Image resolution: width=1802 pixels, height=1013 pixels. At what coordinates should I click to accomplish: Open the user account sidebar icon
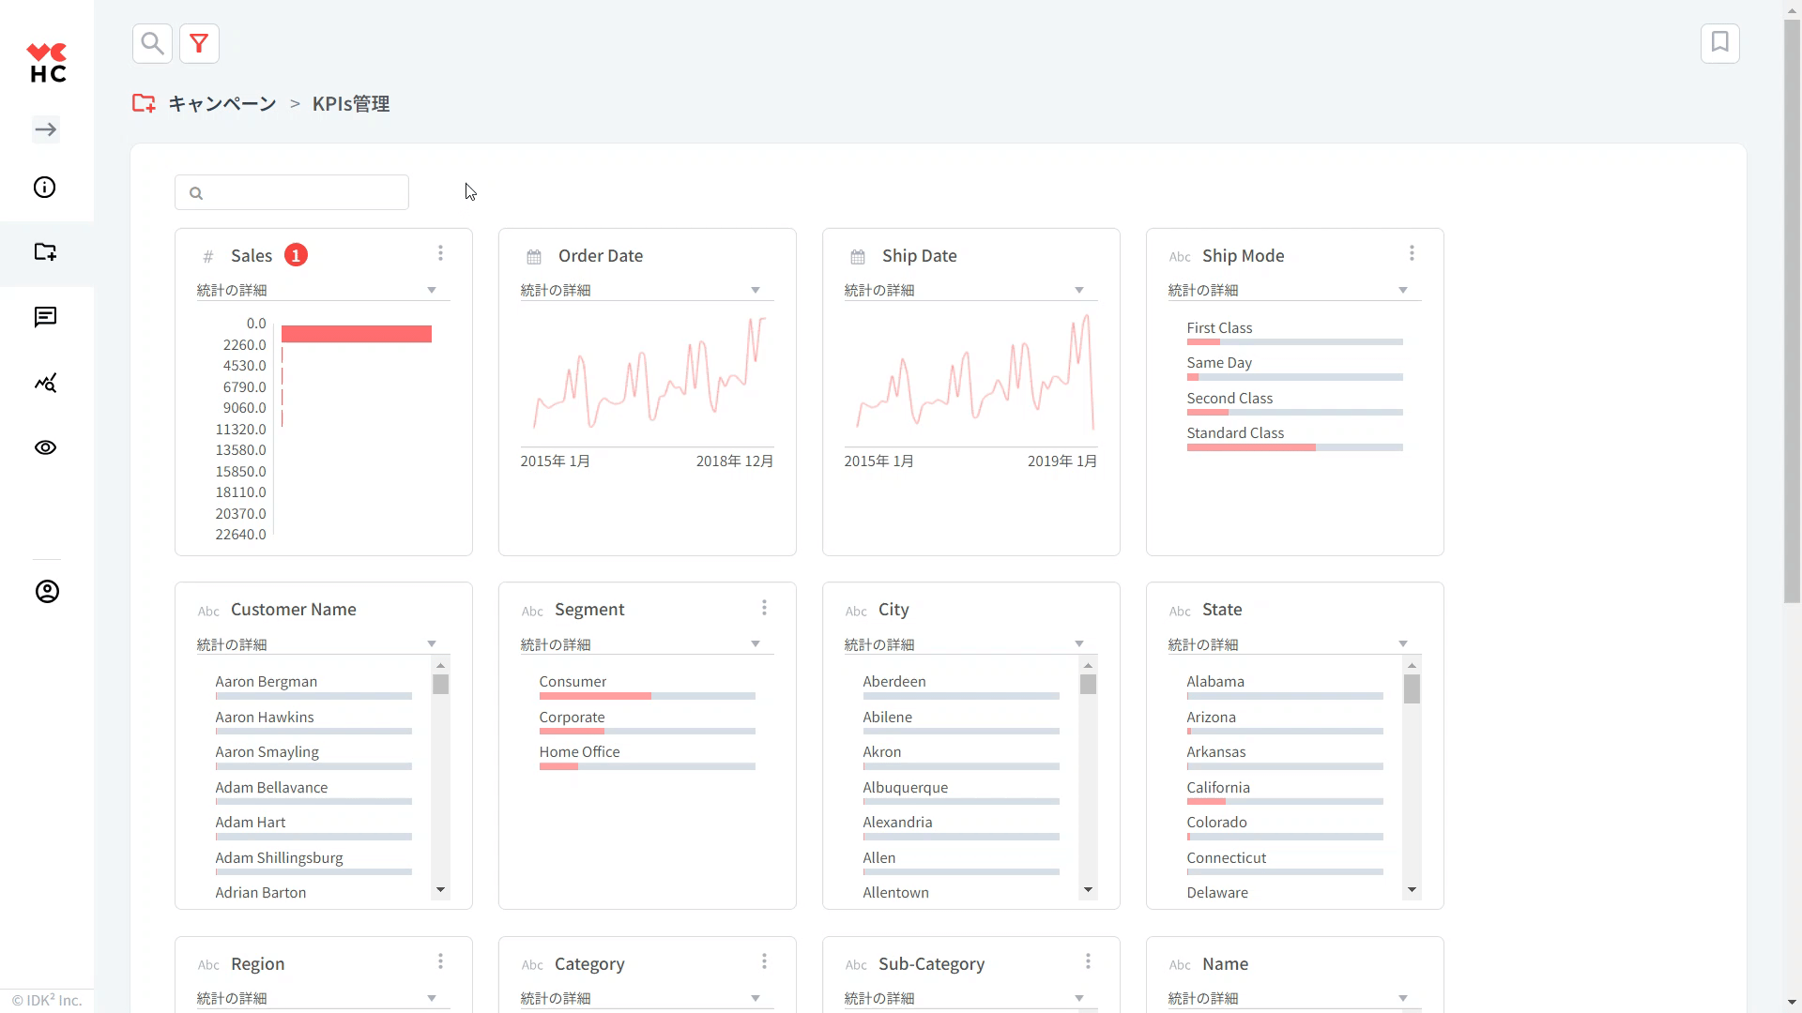tap(47, 592)
